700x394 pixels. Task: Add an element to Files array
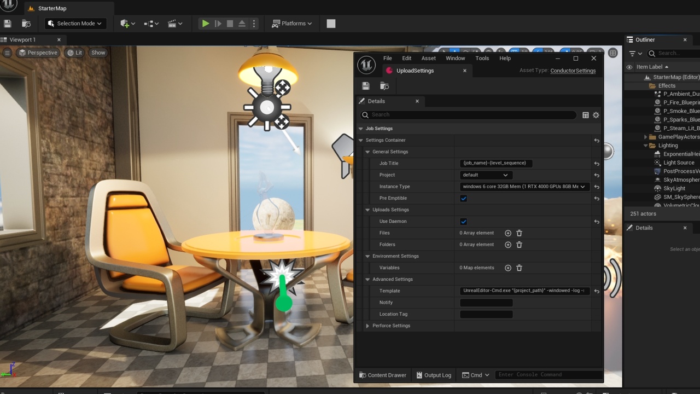click(508, 233)
